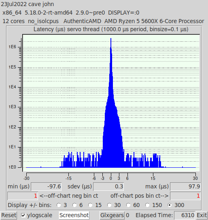Click the Reset button

point(8,215)
